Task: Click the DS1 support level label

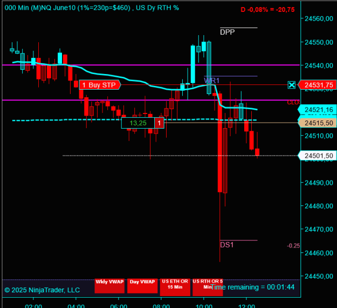Action: pos(227,245)
